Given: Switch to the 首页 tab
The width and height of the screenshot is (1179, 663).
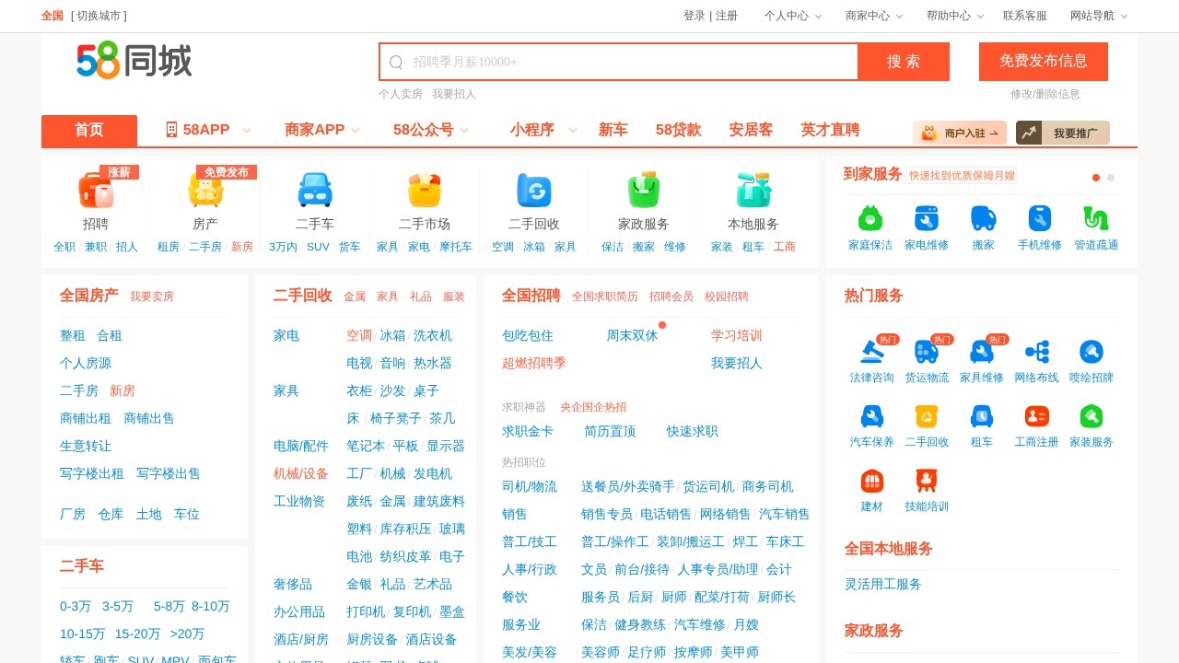Looking at the screenshot, I should pyautogui.click(x=89, y=130).
